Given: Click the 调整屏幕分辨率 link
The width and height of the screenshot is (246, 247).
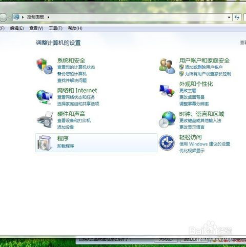Looking at the screenshot, I should tap(194, 104).
